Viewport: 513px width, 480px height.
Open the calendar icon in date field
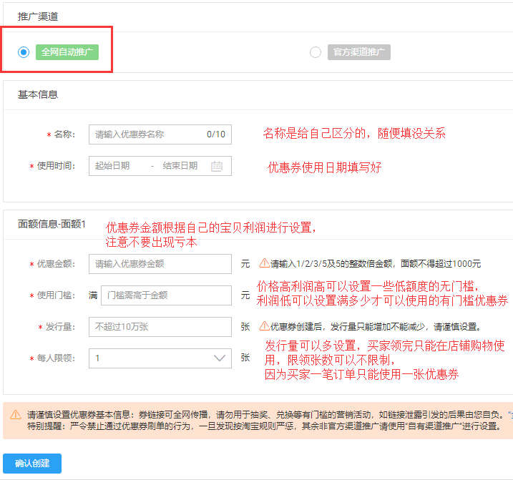(x=217, y=166)
